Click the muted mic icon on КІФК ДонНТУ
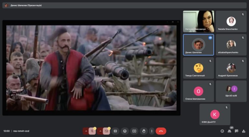 click(227, 107)
